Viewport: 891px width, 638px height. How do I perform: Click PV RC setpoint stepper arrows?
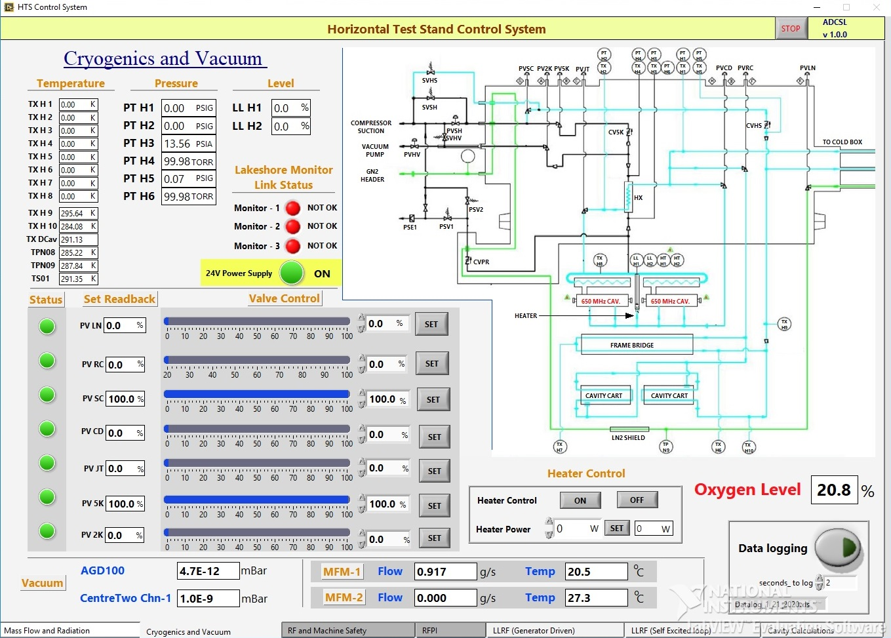362,363
